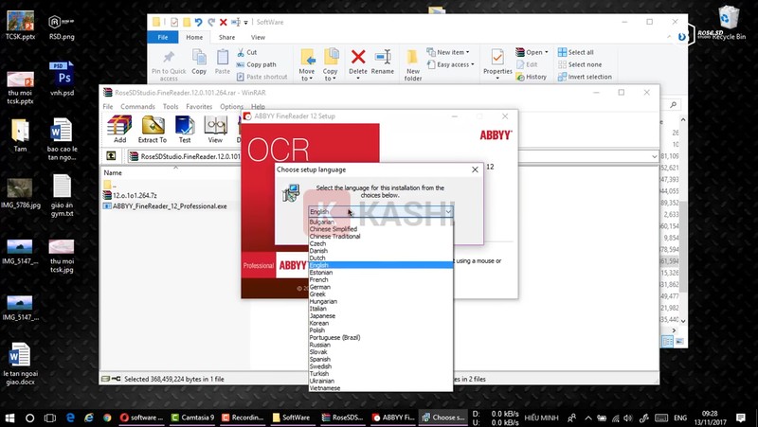758x427 pixels.
Task: Click the Properties icon in Explorer ribbon
Action: coord(497,62)
